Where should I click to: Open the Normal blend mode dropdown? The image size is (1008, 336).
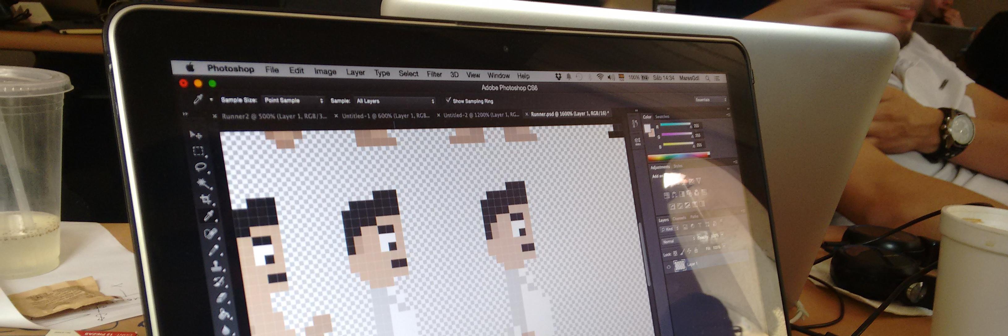(678, 241)
